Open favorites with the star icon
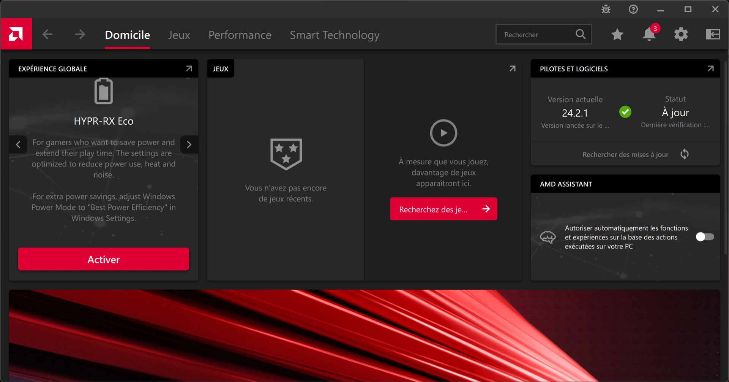 (617, 35)
